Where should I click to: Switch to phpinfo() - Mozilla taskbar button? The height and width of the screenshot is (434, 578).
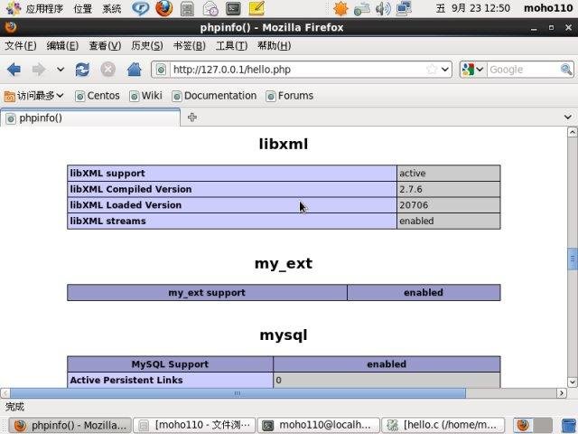click(x=70, y=425)
